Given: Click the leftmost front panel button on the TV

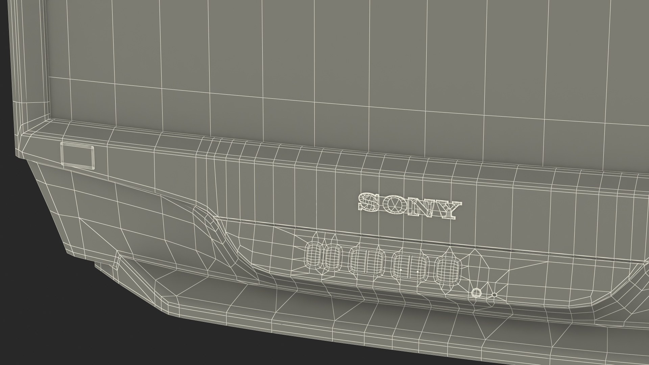Looking at the screenshot, I should [314, 256].
